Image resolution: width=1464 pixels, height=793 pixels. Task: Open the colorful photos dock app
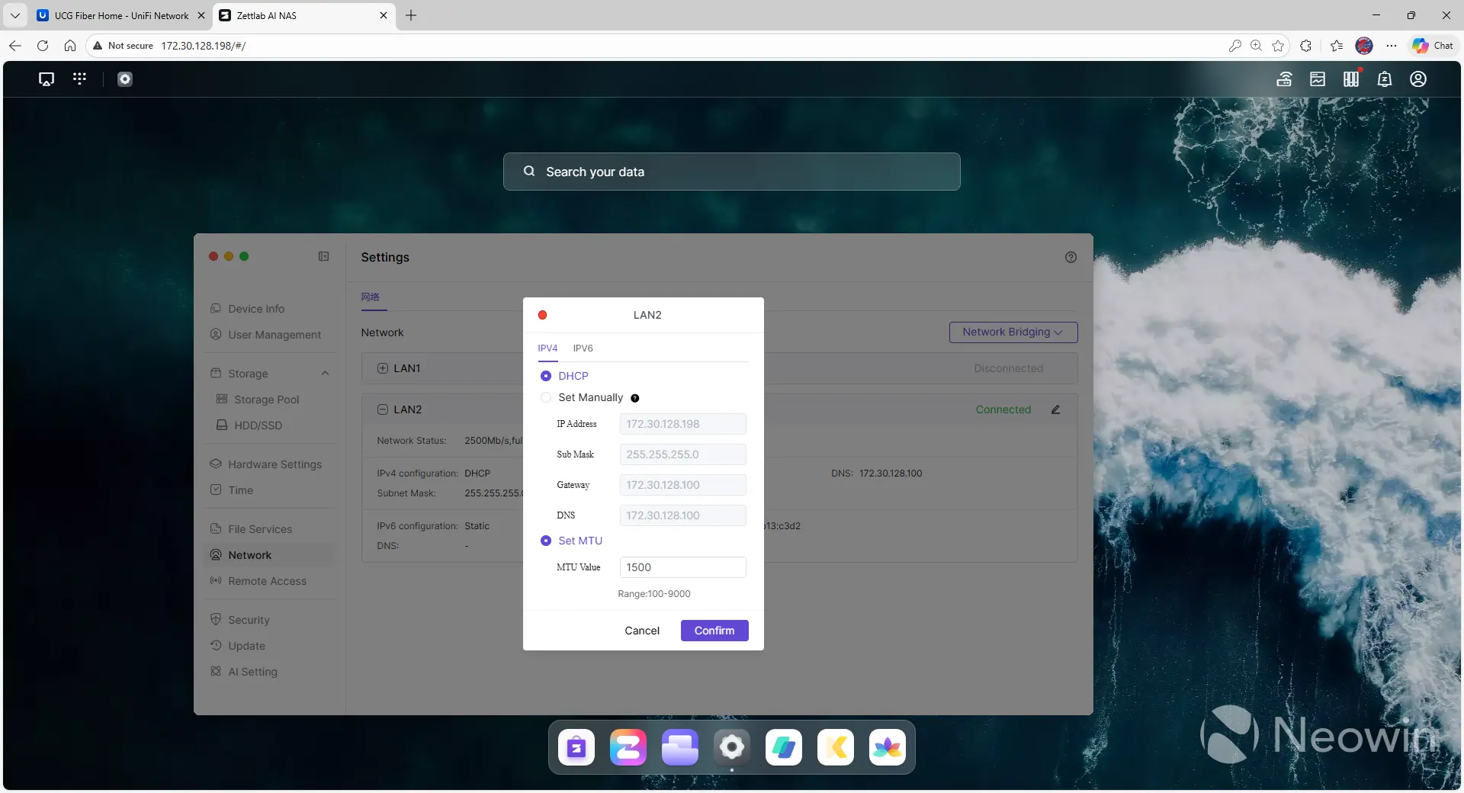(888, 747)
